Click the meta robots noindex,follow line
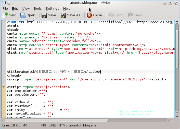 click(54, 41)
